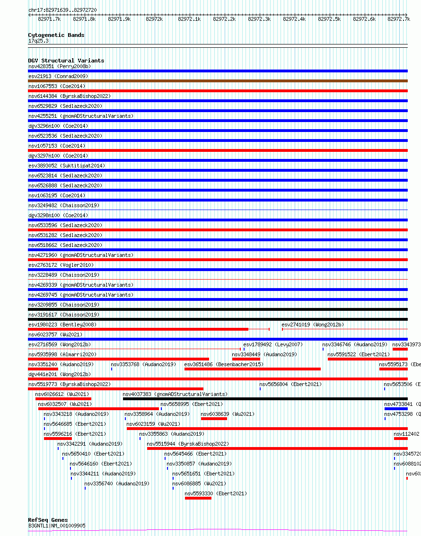The width and height of the screenshot is (421, 536).
Task: Click the 82972k ruler position label
Action: point(154,19)
